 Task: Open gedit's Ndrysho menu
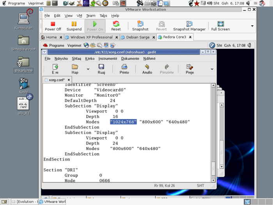pyautogui.click(x=61, y=59)
